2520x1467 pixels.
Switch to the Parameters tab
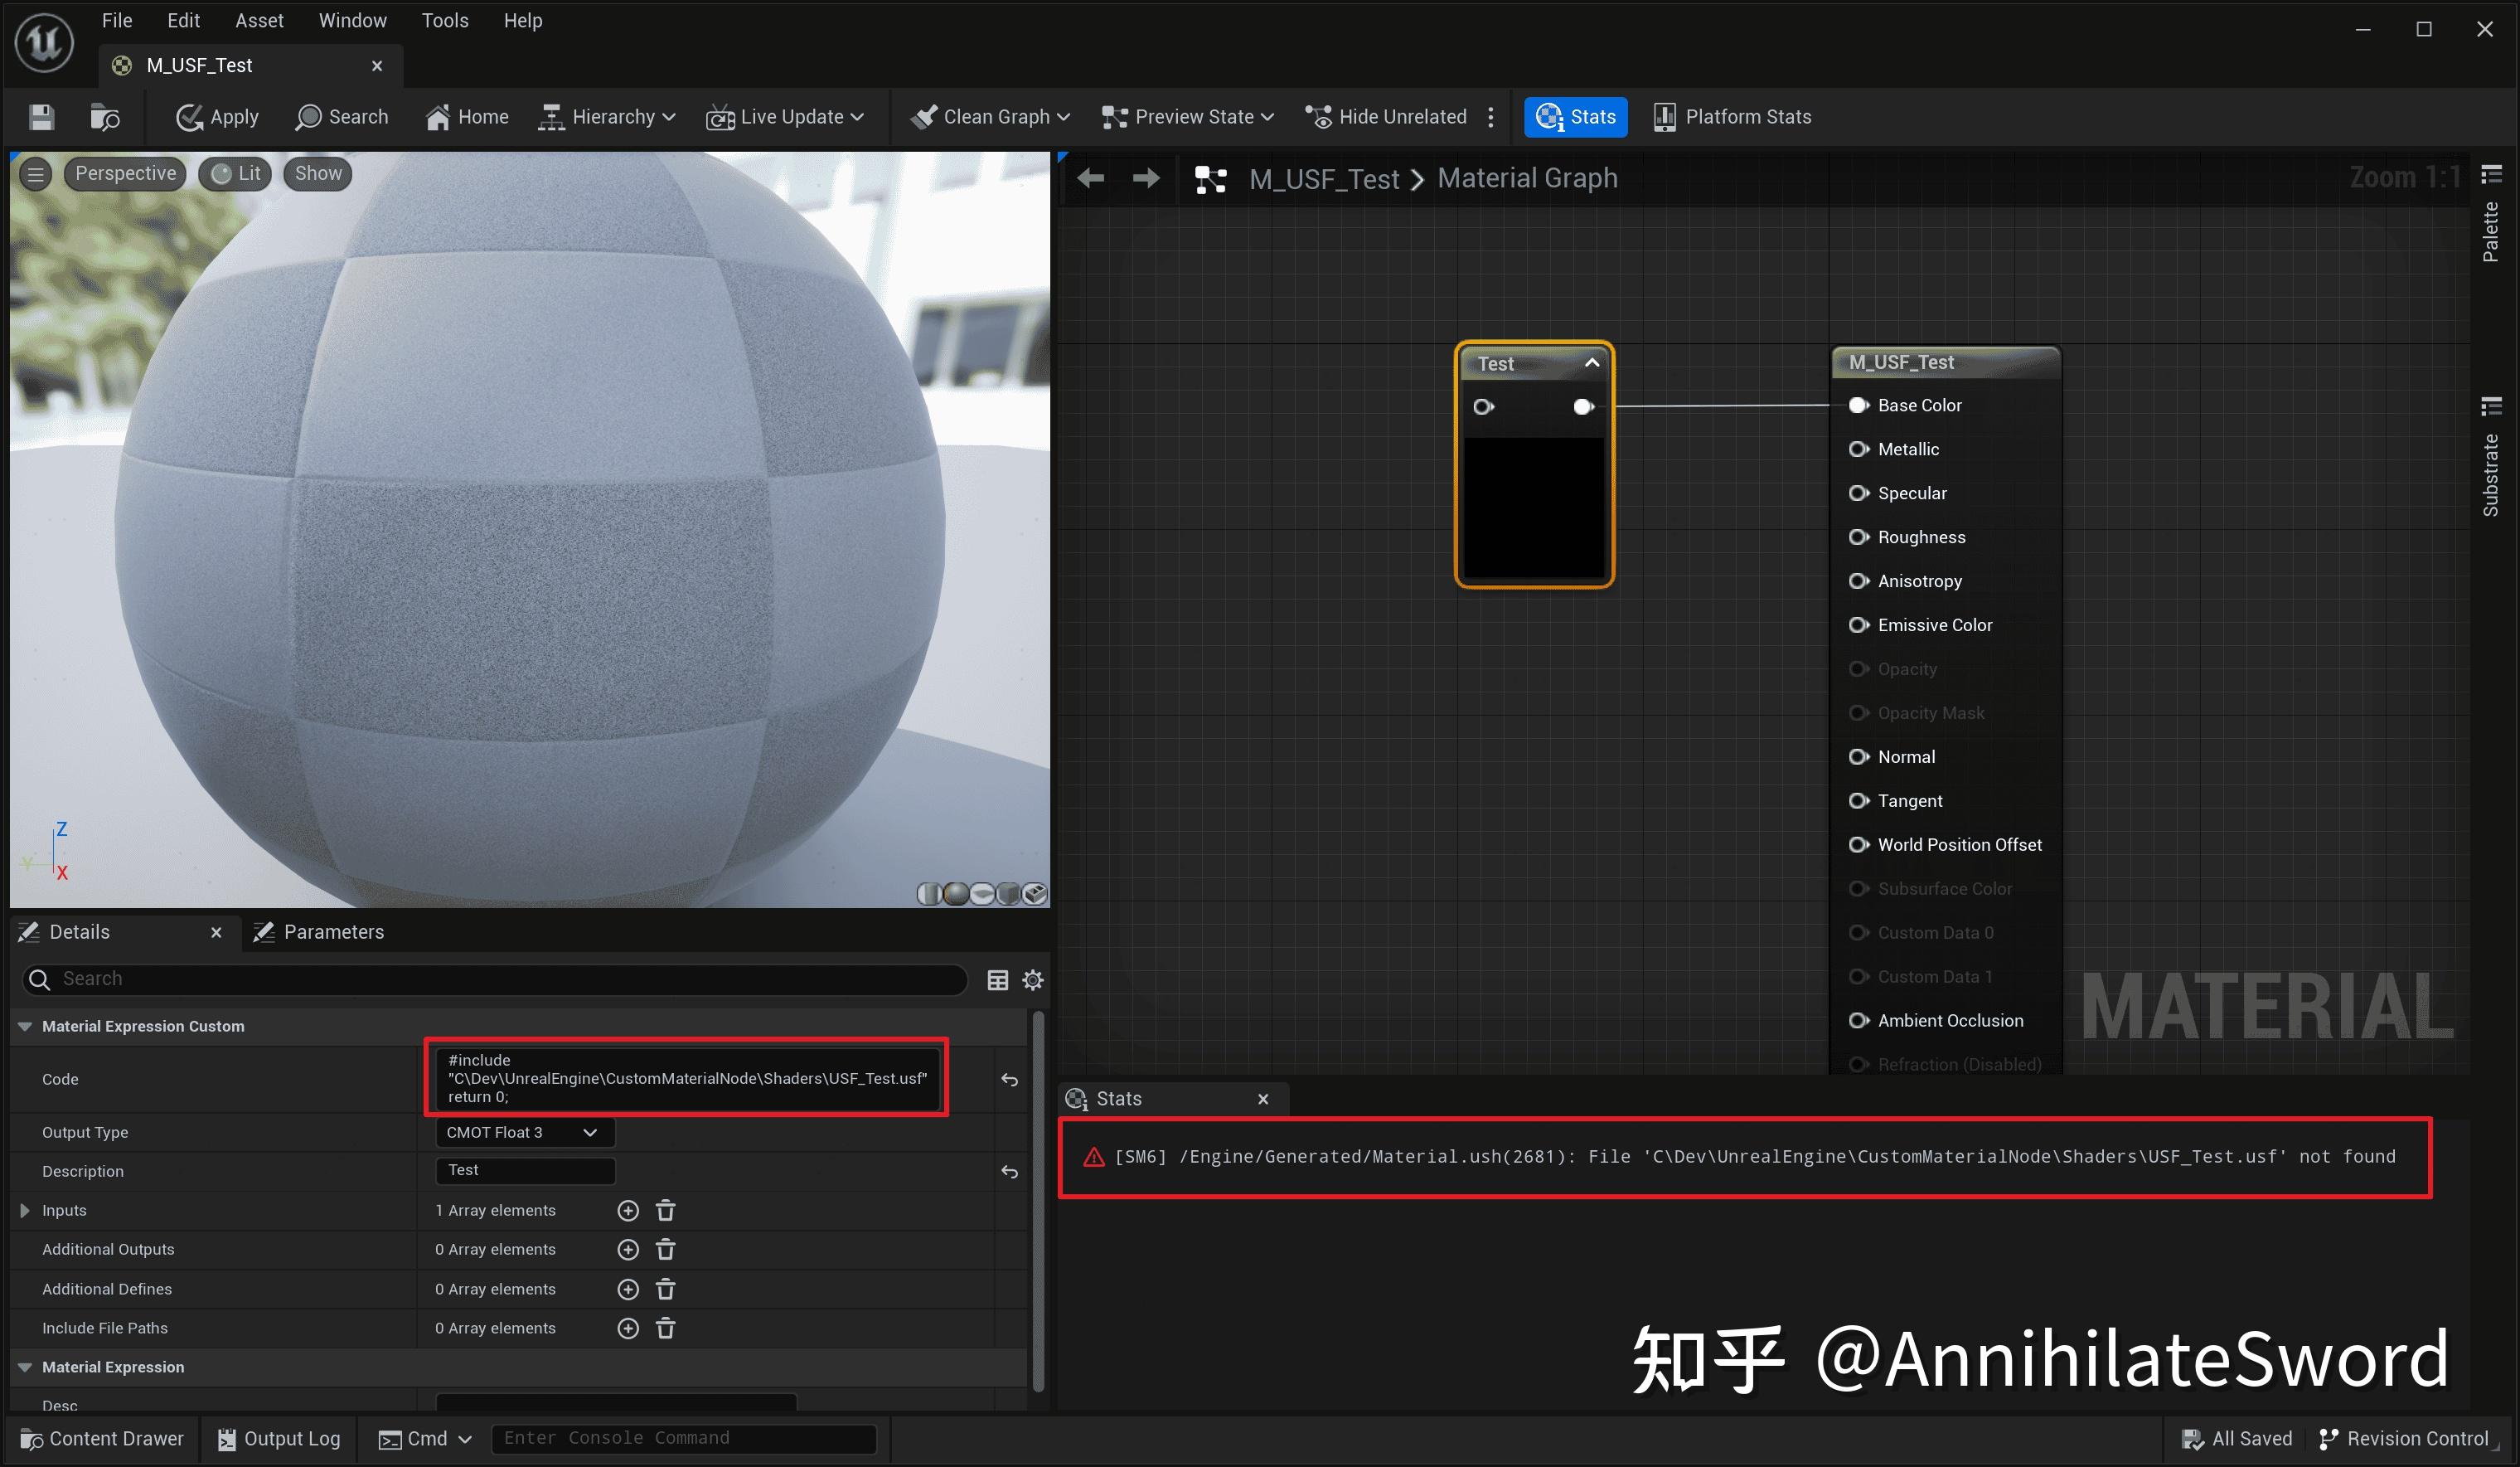coord(334,931)
